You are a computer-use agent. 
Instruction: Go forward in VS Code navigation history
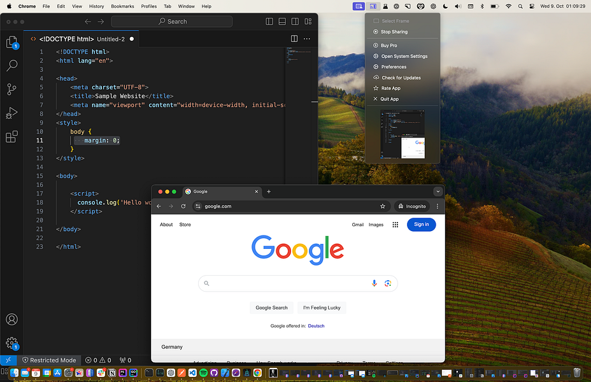(x=101, y=22)
